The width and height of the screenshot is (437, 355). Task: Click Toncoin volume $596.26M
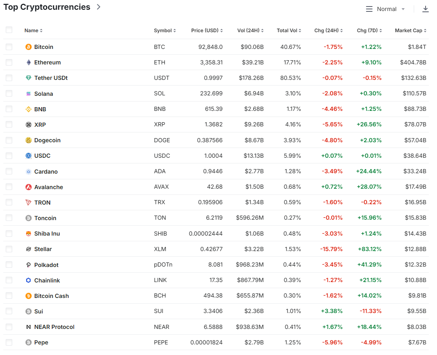click(250, 218)
